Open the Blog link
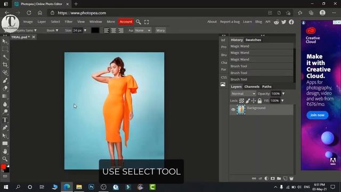This screenshot has height=192, width=341. click(258, 22)
